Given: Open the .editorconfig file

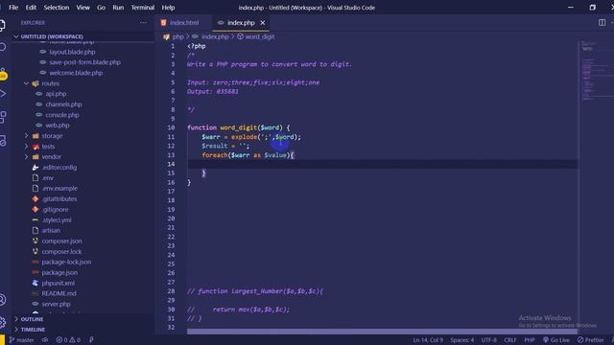Looking at the screenshot, I should (x=59, y=168).
